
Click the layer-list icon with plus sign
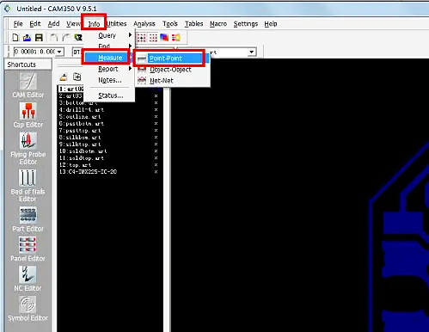[x=77, y=77]
